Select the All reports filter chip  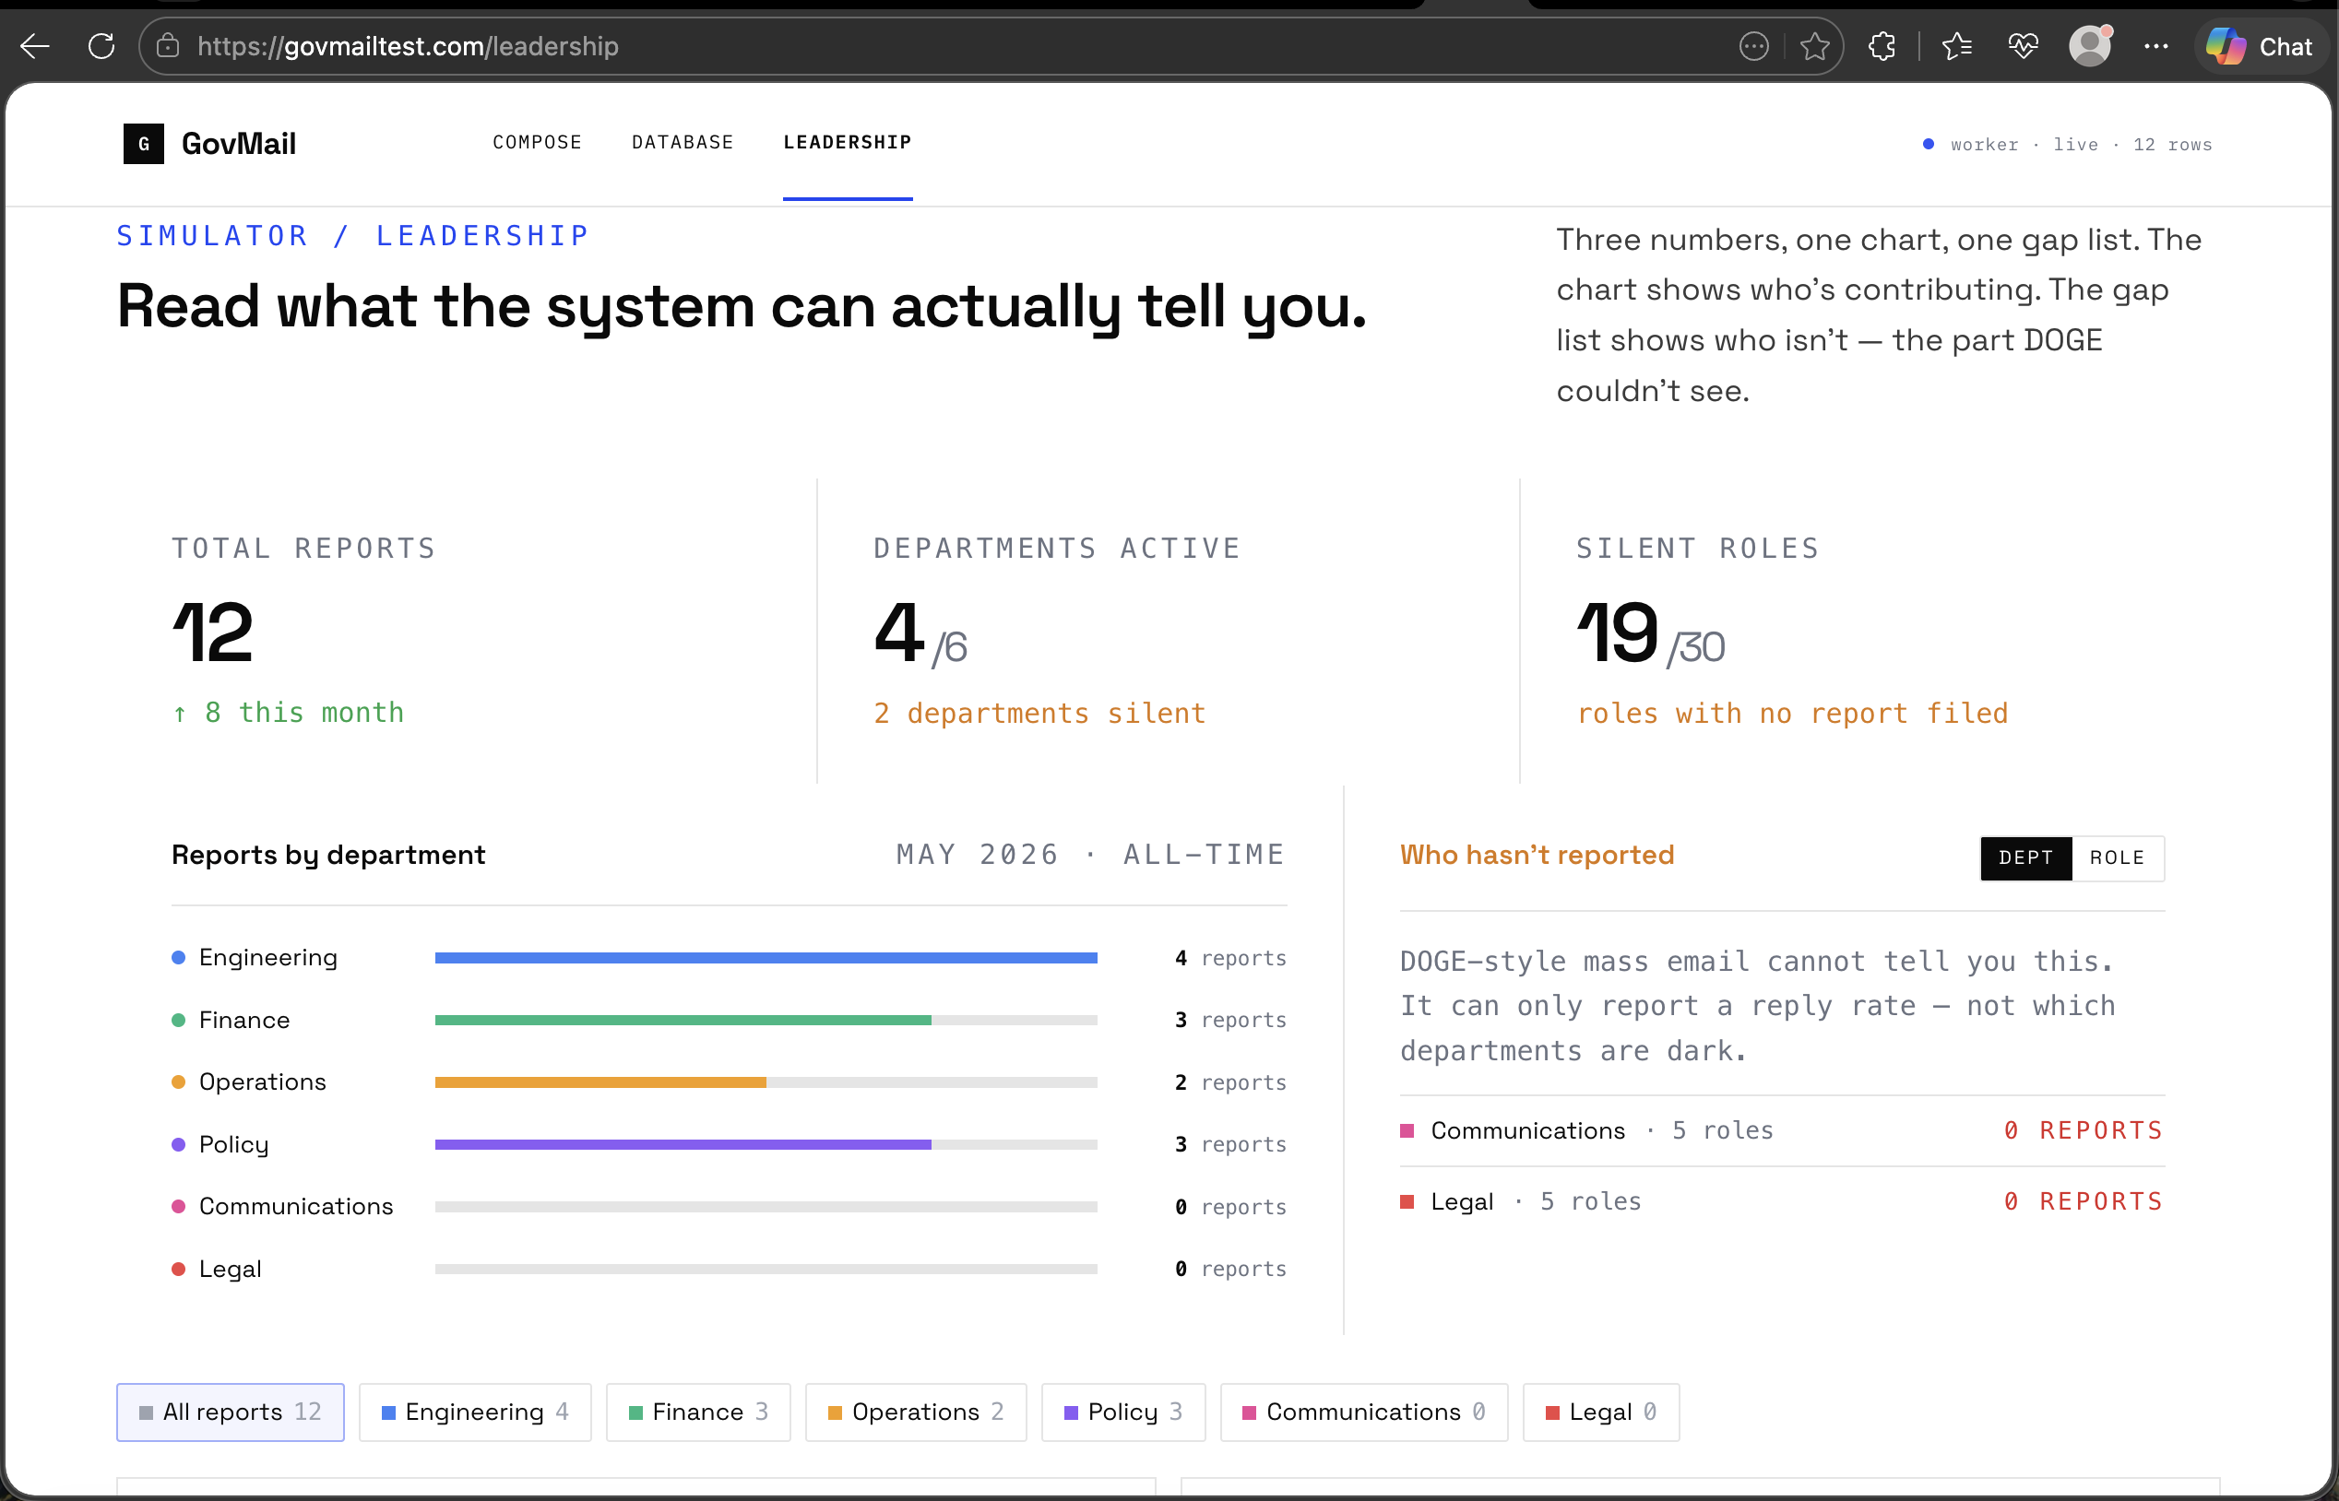coord(230,1412)
